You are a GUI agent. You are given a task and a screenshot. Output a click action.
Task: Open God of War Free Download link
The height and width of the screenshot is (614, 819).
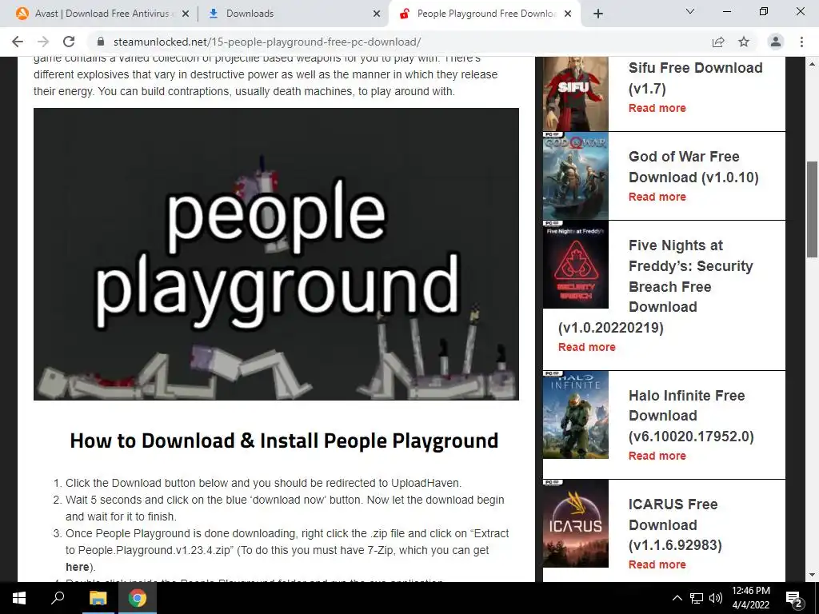point(693,166)
